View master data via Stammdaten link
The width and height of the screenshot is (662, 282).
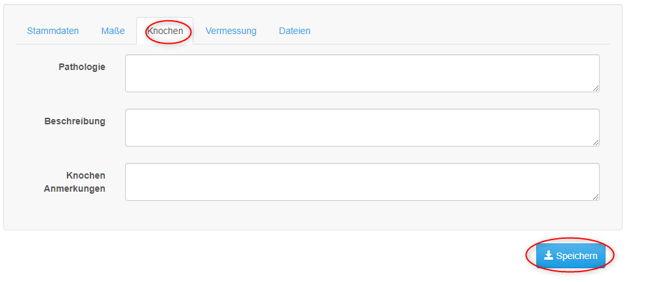click(x=53, y=31)
